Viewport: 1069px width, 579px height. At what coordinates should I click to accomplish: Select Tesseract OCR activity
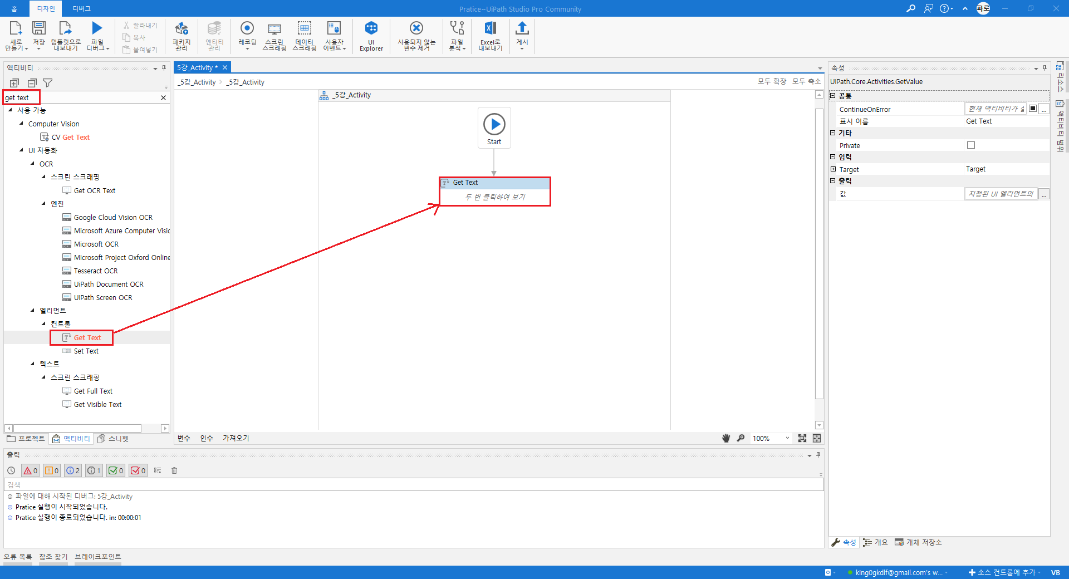point(96,271)
